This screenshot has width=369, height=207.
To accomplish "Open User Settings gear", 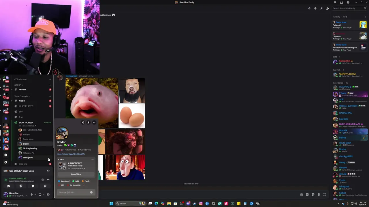I will (x=48, y=195).
